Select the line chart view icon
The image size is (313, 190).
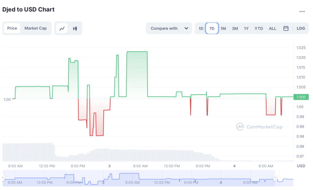point(62,28)
